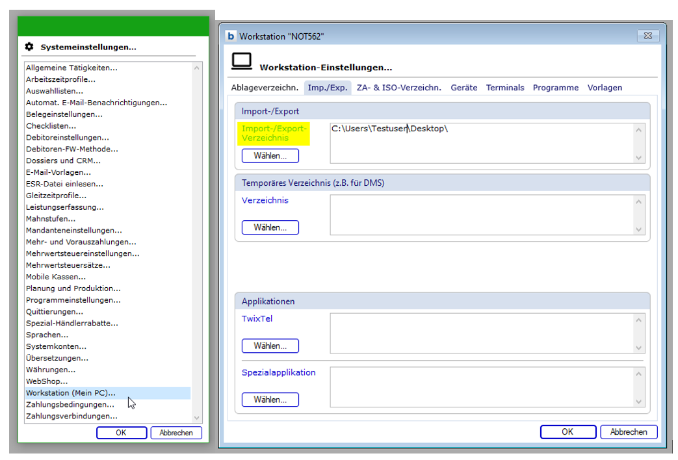The image size is (678, 460).
Task: Select Mahnstufen... in the settings list
Action: (50, 219)
